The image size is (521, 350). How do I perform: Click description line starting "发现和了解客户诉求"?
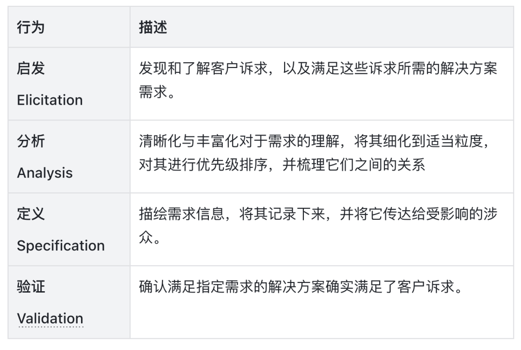pyautogui.click(x=317, y=68)
